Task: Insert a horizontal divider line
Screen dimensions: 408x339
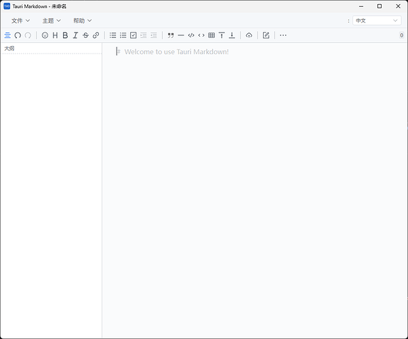Action: (x=181, y=35)
